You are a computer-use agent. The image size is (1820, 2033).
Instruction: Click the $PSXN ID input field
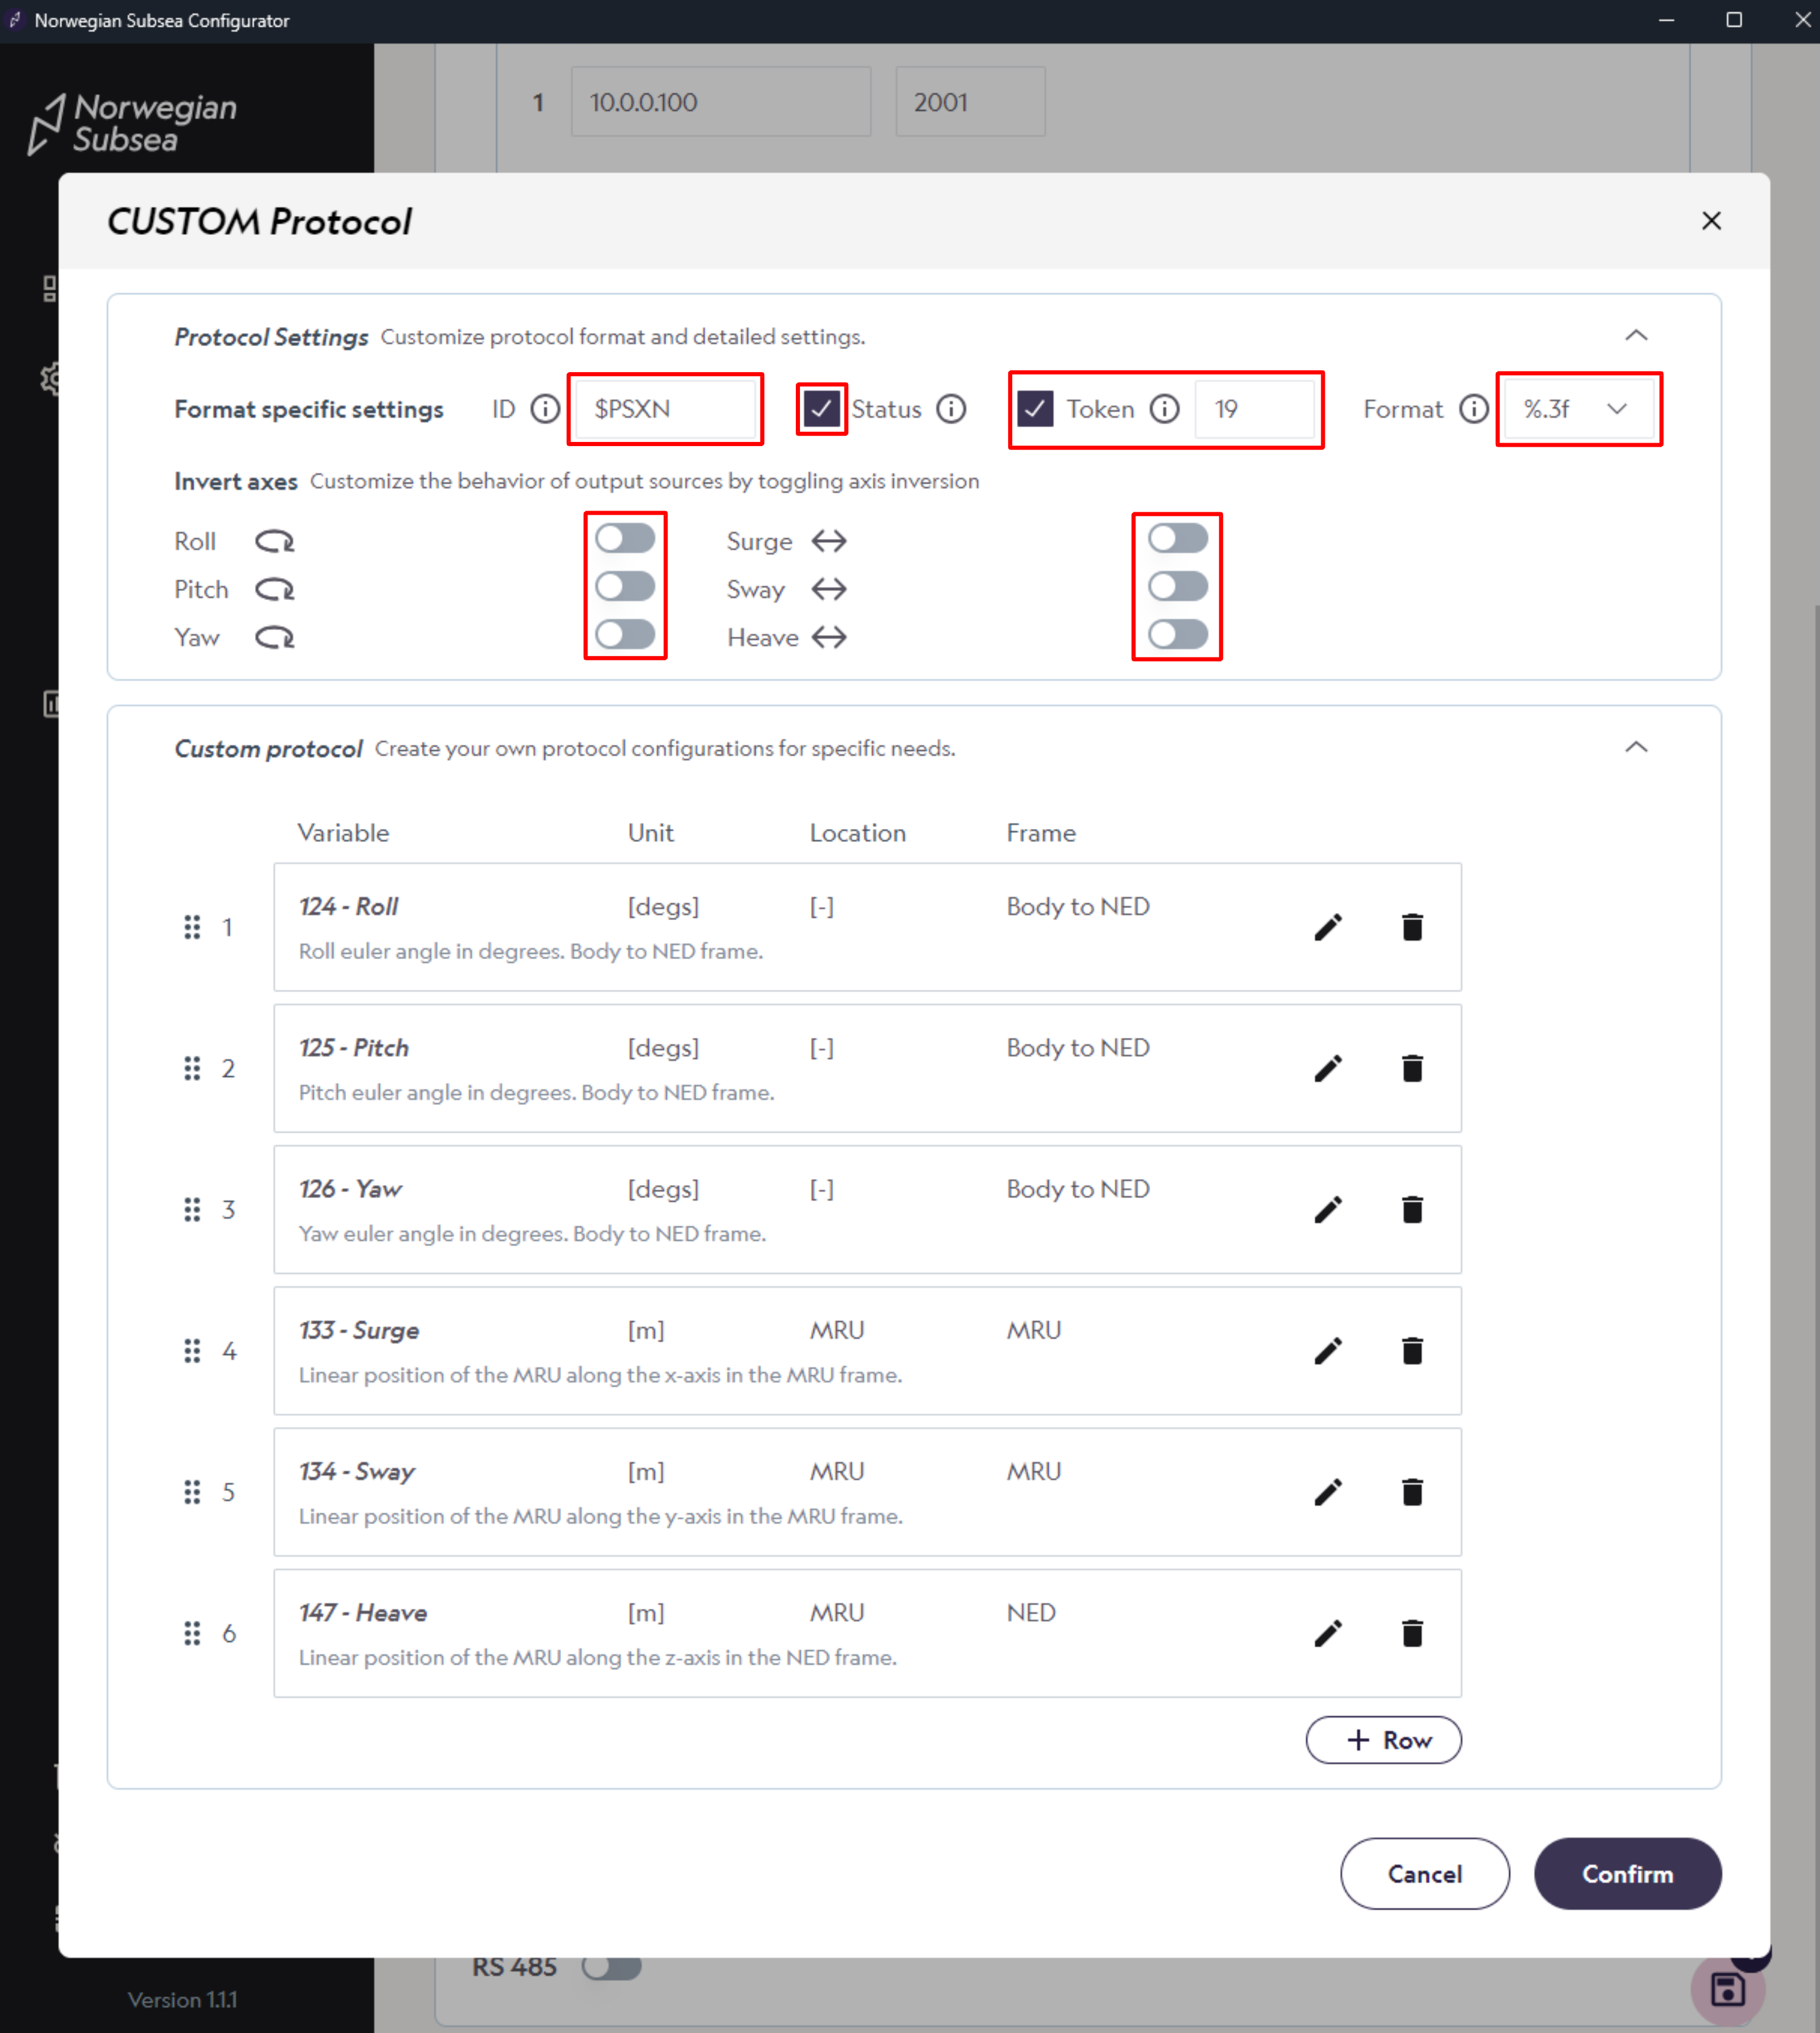(x=664, y=409)
